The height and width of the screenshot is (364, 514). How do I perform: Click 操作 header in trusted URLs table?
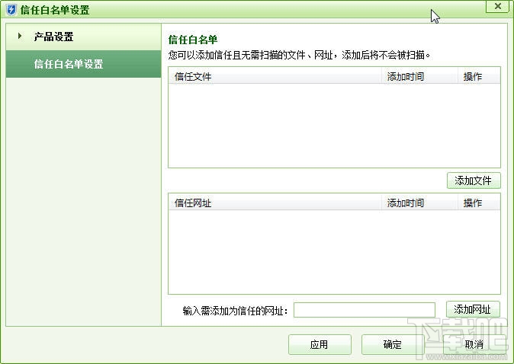tap(479, 203)
